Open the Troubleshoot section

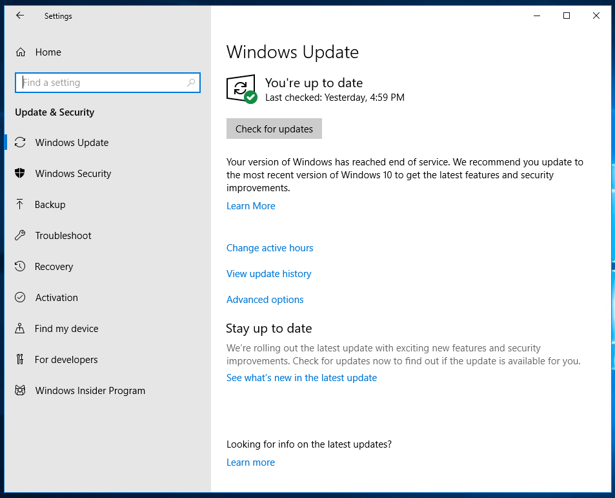coord(63,236)
